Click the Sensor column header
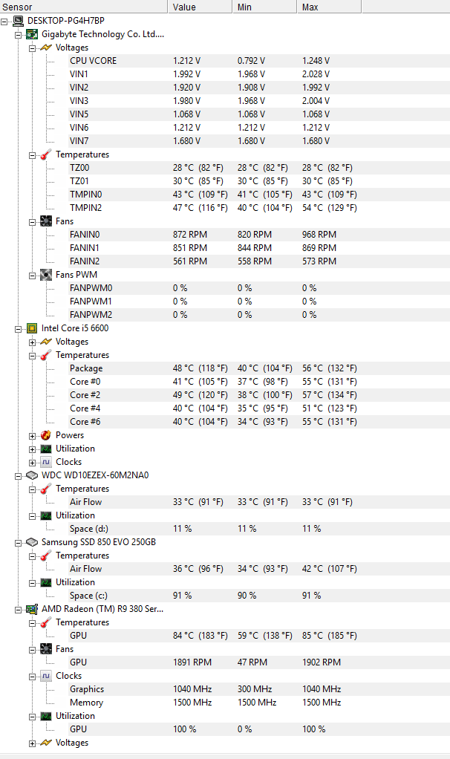450x759 pixels. pyautogui.click(x=82, y=7)
